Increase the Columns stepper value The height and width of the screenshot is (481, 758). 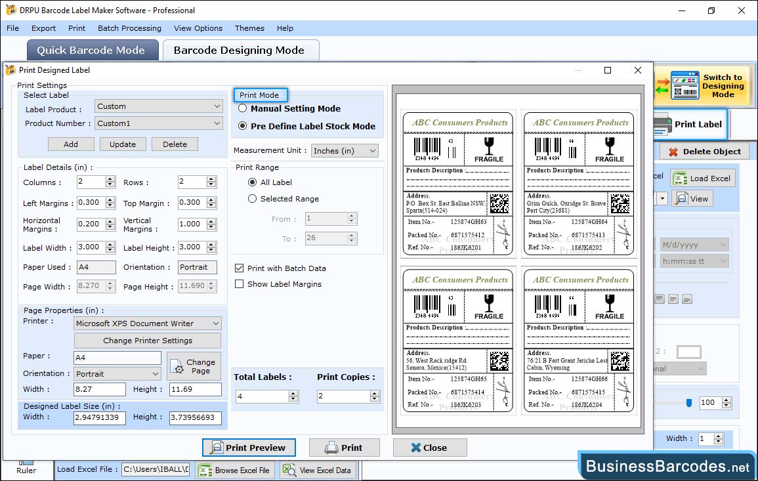point(110,179)
